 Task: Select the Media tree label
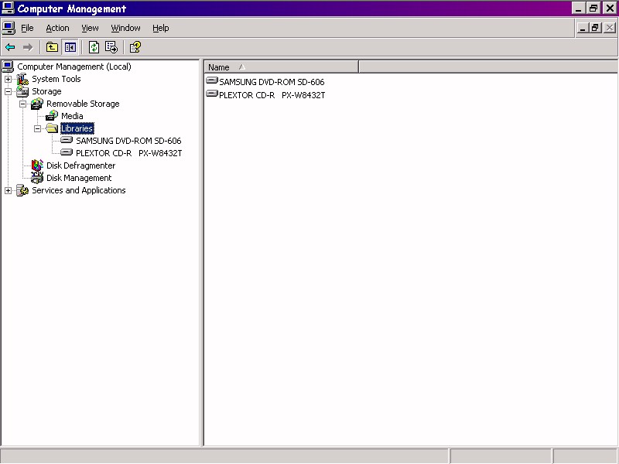click(72, 116)
